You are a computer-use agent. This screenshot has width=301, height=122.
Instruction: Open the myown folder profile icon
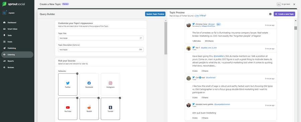tap(4, 13)
